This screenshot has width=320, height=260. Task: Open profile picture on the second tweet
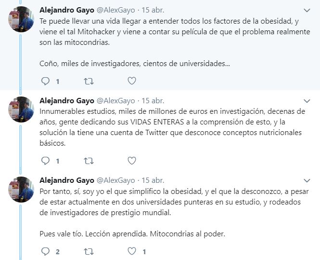[x=21, y=109]
